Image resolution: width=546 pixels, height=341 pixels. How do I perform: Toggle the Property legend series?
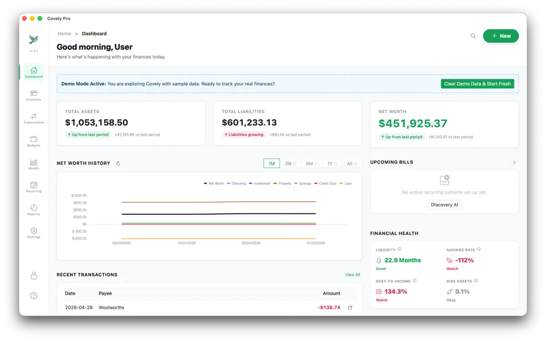(282, 184)
